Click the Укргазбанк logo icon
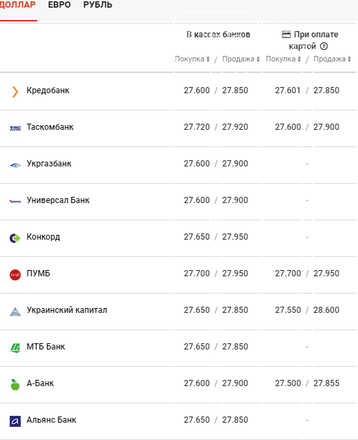The height and width of the screenshot is (440, 358). point(15,165)
